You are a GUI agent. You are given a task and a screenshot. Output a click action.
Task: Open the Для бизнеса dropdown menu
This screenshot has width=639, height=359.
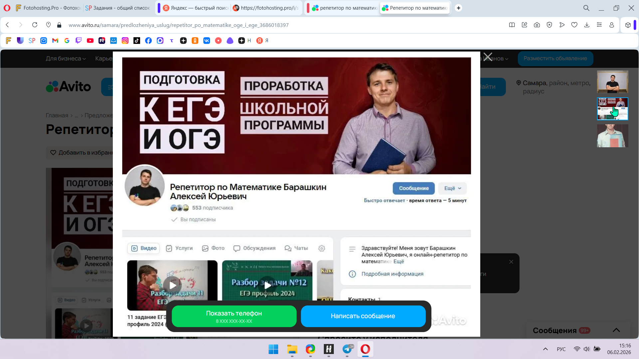pos(66,59)
